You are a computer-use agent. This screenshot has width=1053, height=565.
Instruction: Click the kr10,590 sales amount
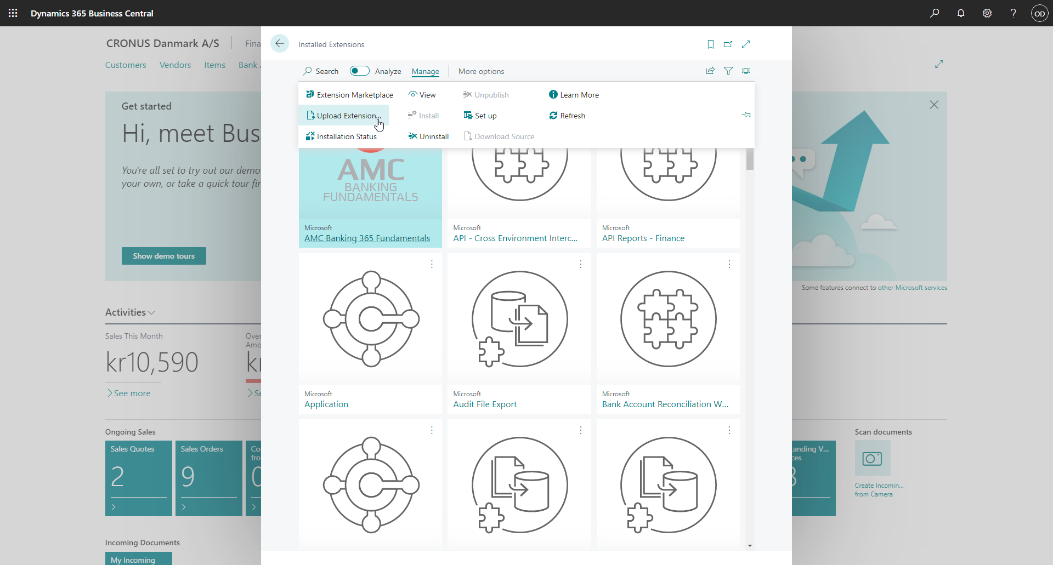[x=152, y=362]
